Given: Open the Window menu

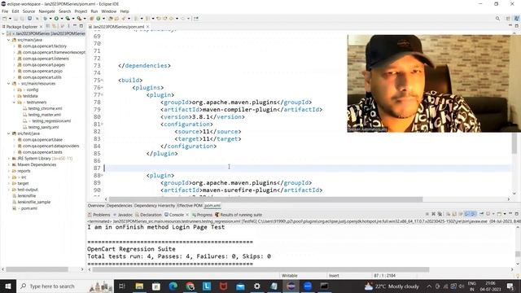Looking at the screenshot, I should pos(109,11).
